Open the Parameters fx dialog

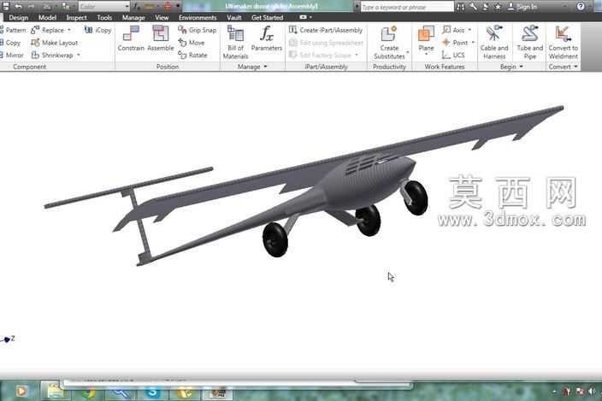(267, 38)
